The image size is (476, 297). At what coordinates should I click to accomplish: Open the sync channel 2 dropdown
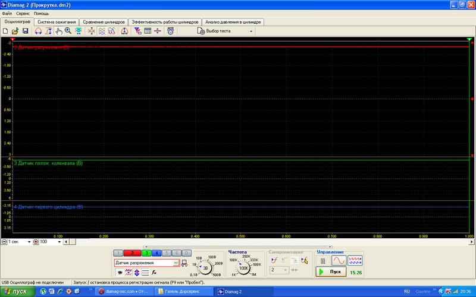pos(279,270)
